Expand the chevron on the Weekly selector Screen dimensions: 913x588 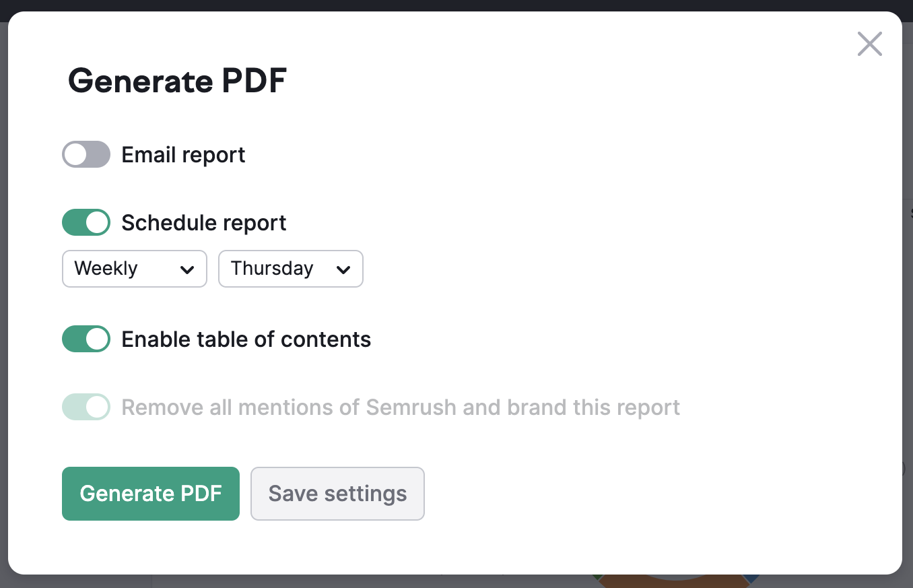coord(187,269)
